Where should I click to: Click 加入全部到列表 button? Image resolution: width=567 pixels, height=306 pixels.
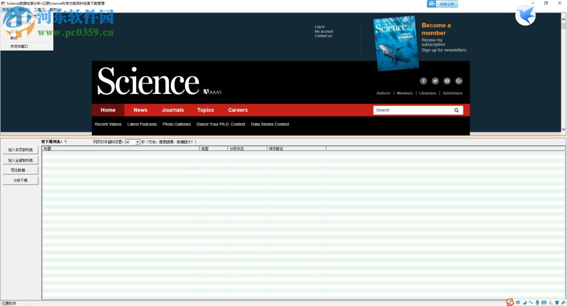[x=20, y=160]
